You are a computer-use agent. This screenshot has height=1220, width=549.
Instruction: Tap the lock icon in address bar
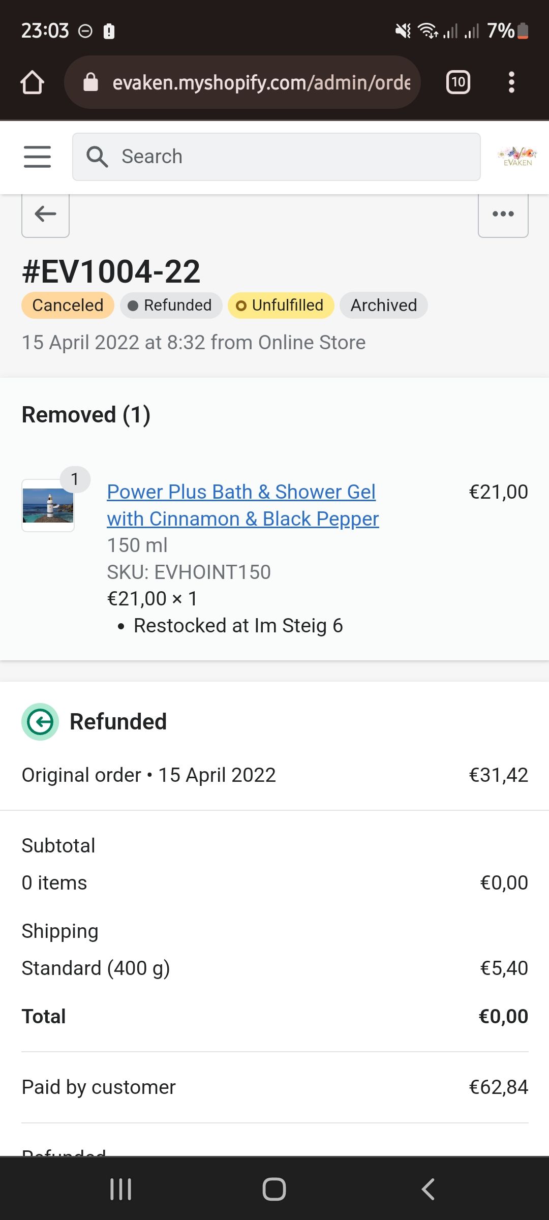click(x=90, y=82)
